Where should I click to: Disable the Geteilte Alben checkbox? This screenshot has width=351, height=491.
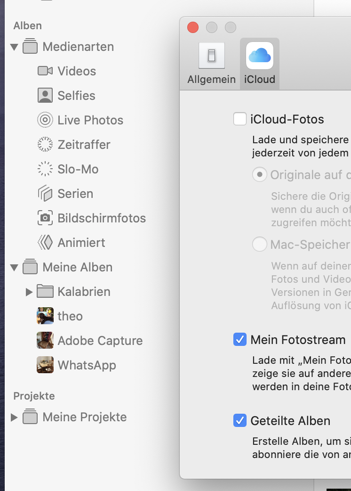point(240,421)
